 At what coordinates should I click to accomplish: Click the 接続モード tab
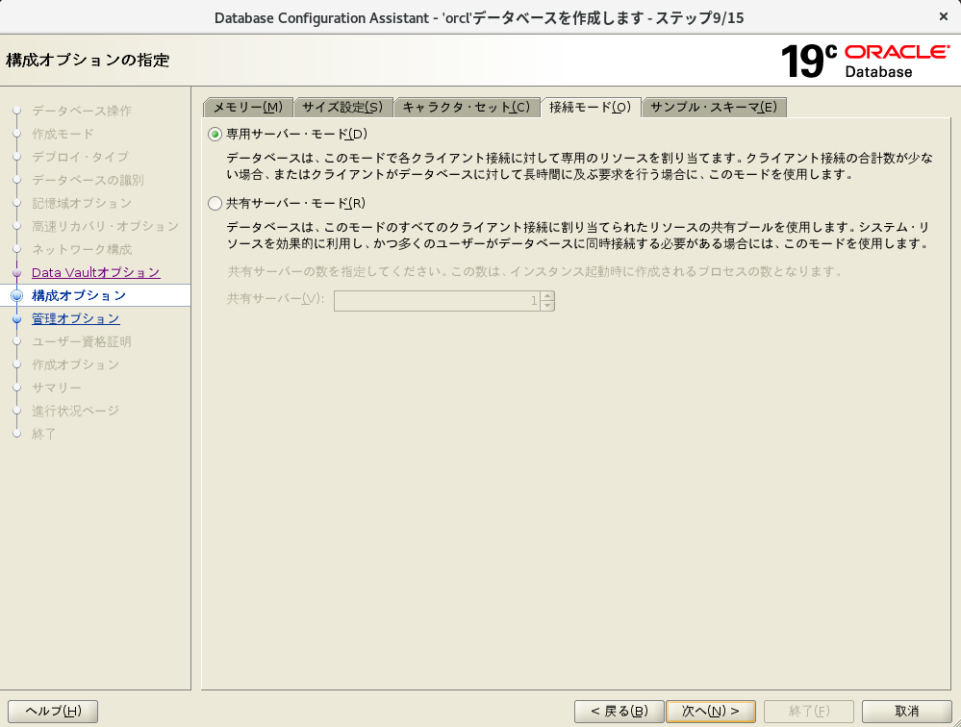[590, 107]
